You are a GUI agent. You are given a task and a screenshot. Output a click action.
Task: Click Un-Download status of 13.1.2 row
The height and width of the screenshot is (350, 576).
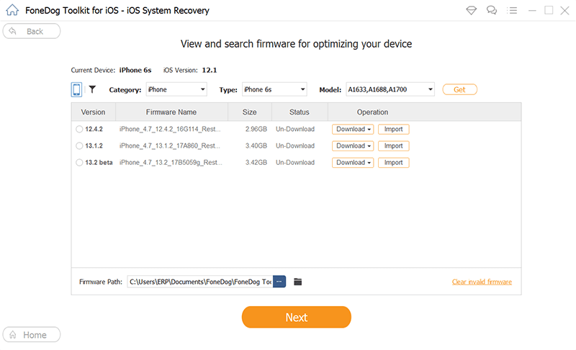click(x=295, y=145)
